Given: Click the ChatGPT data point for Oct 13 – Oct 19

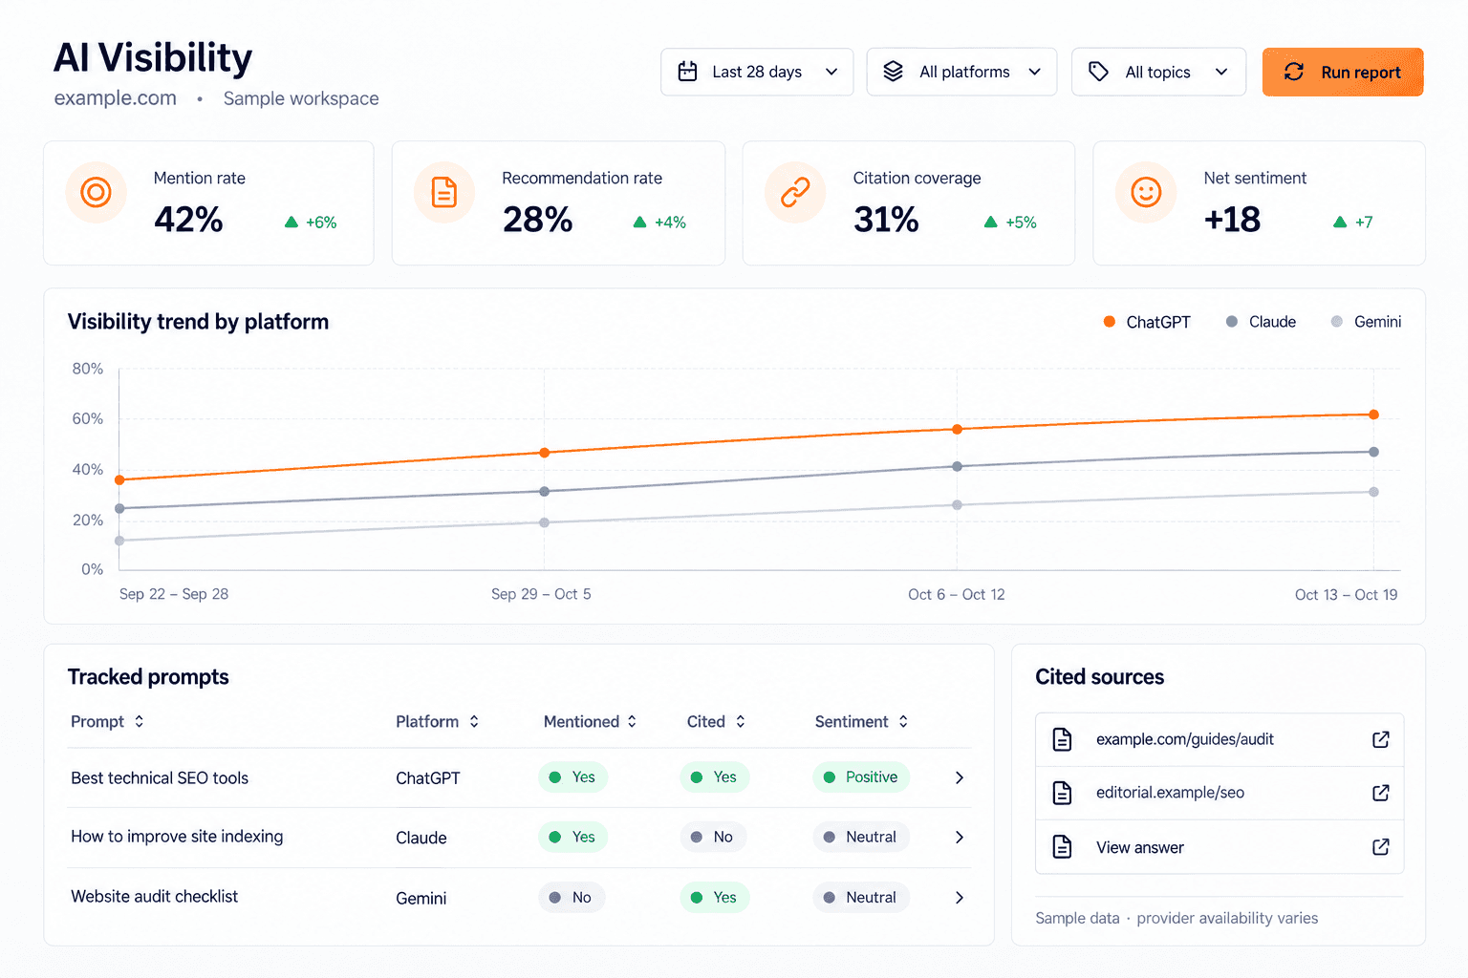Looking at the screenshot, I should (x=1373, y=415).
